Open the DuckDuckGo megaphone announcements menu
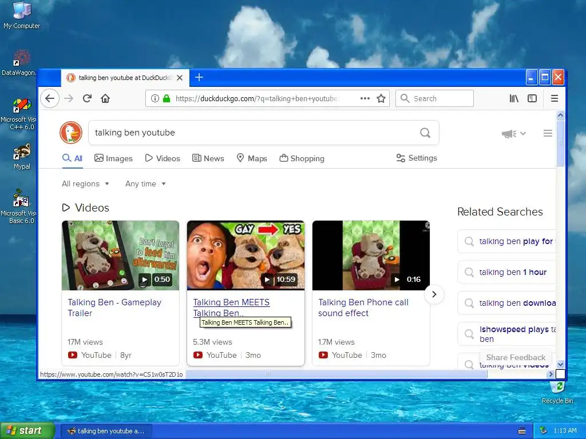Screen dimensions: 586x439 pyautogui.click(x=514, y=134)
